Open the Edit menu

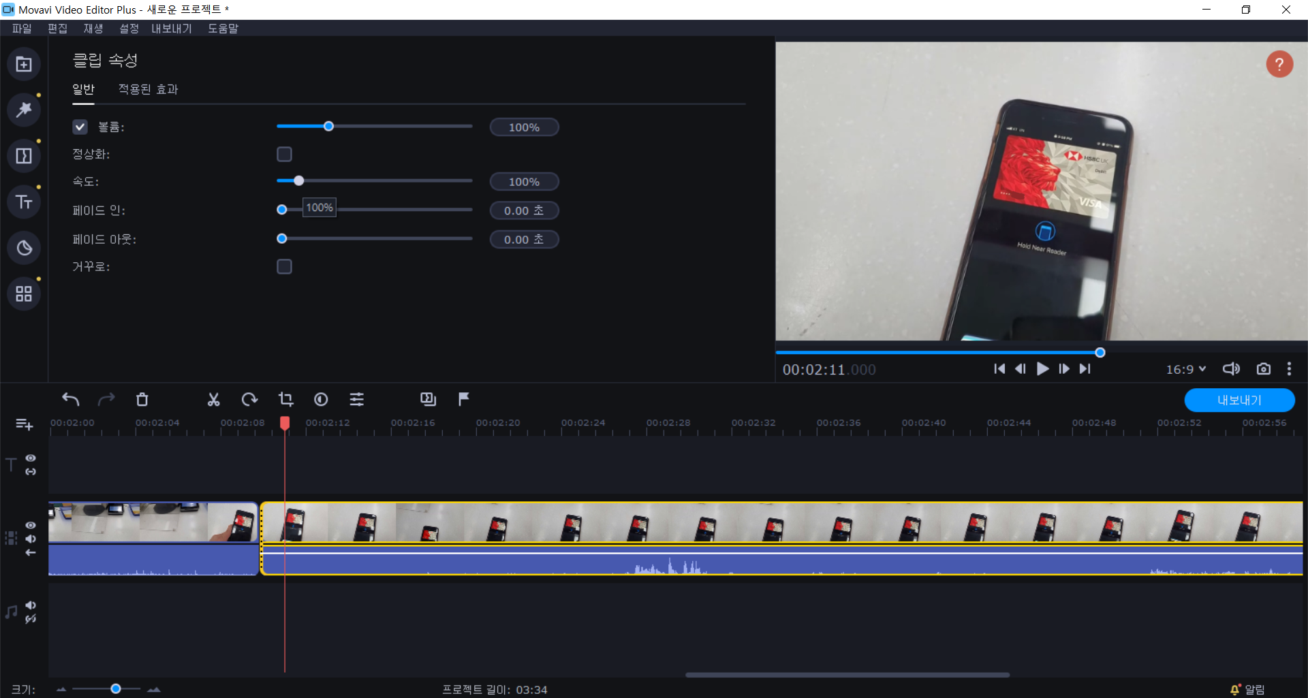(57, 28)
